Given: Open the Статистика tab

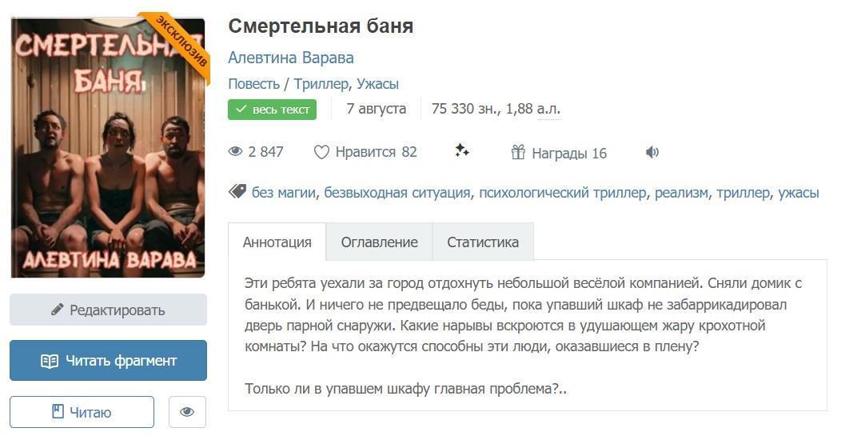Looking at the screenshot, I should pos(483,242).
